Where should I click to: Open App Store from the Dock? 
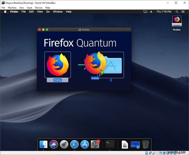click(x=85, y=144)
